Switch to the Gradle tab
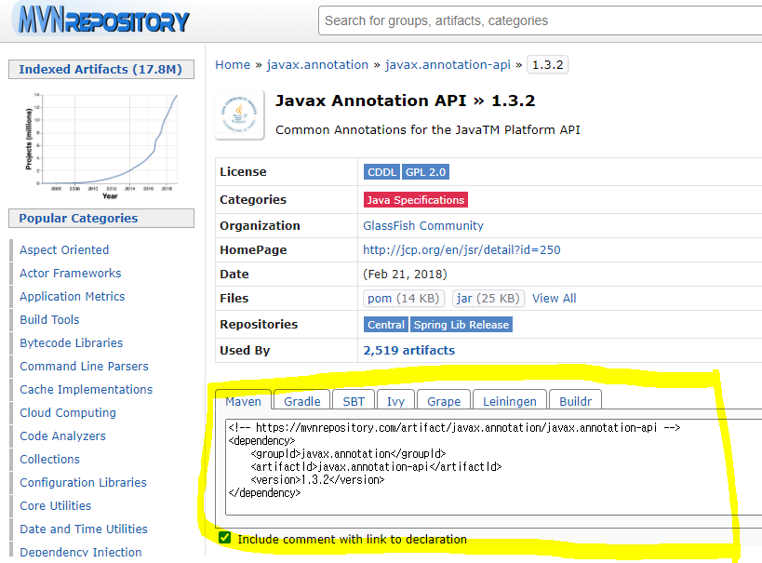This screenshot has height=563, width=762. click(x=301, y=401)
